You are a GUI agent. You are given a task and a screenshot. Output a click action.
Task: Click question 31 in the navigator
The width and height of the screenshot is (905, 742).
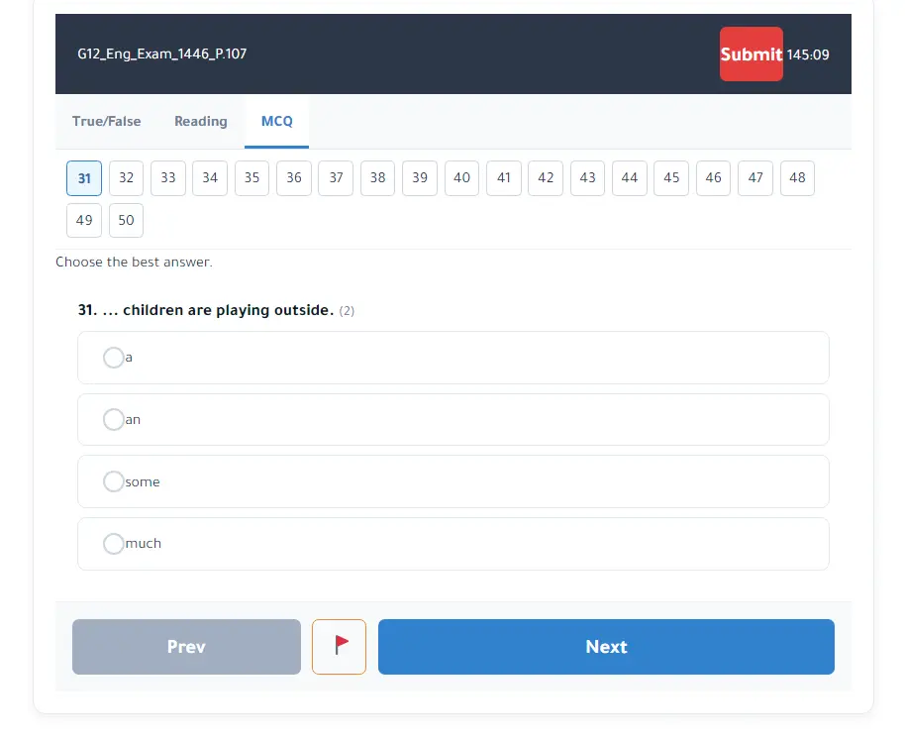pos(84,178)
